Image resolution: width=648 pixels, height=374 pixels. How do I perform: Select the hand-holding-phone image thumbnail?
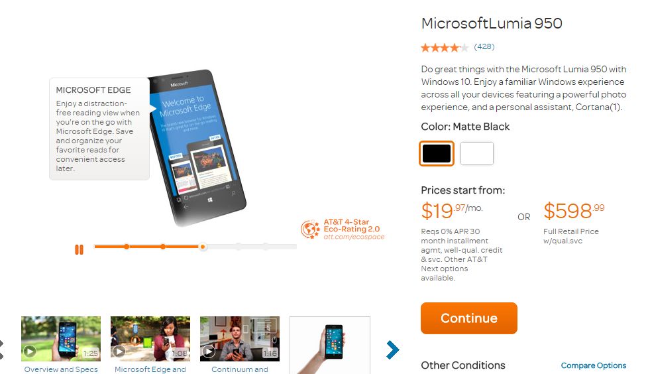coord(330,345)
